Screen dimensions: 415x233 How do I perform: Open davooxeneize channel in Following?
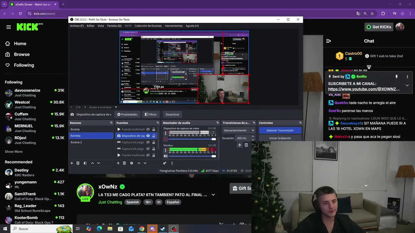point(34,93)
